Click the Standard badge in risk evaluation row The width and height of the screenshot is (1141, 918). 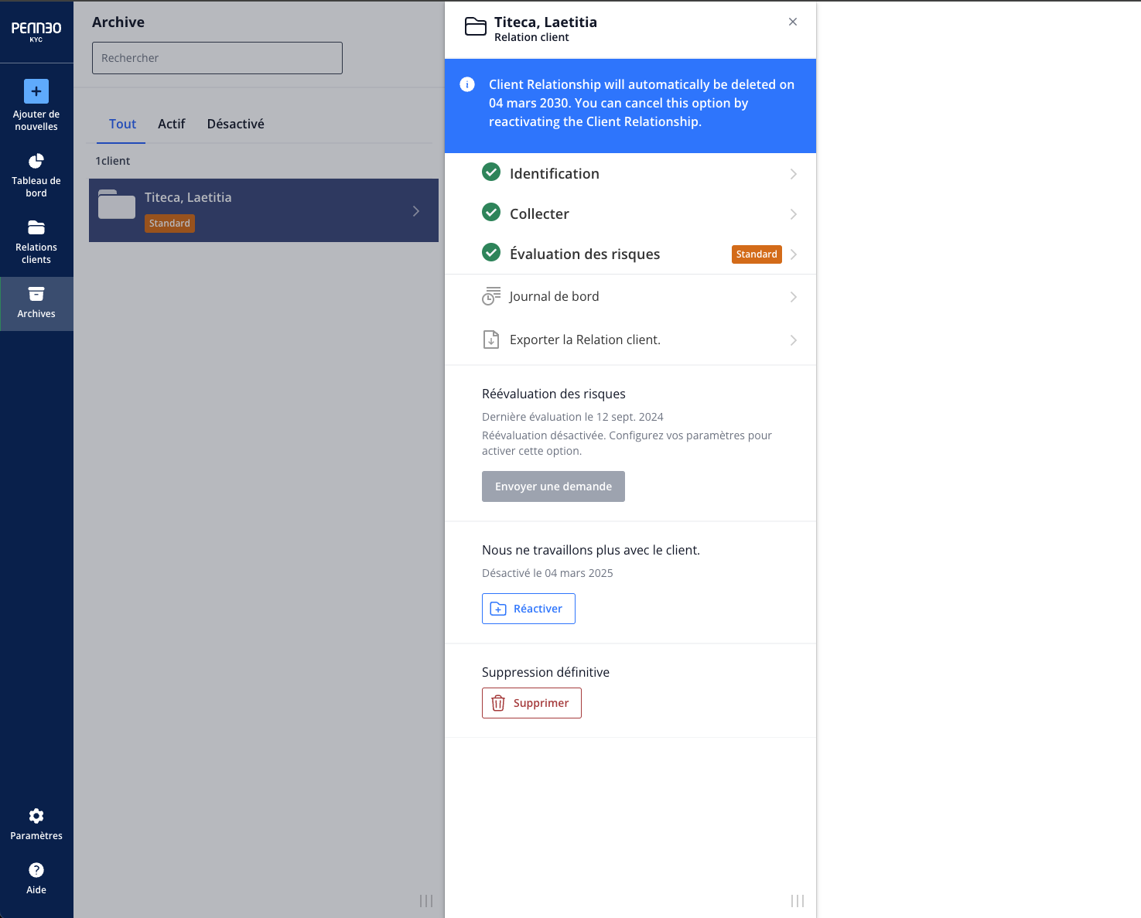(x=757, y=254)
